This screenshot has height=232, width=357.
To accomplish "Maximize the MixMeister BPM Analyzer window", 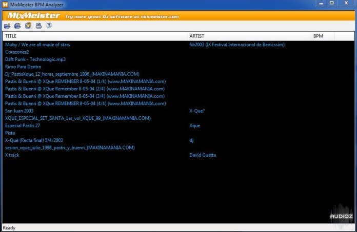I will pos(332,3).
